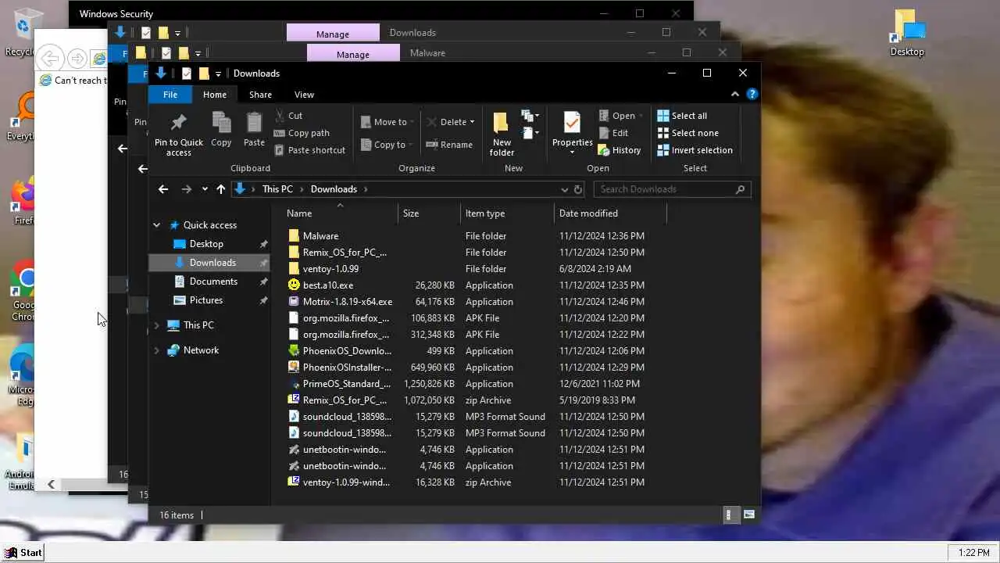Click Paste shortcut in the ribbon
Viewport: 1000px width, 563px height.
pyautogui.click(x=309, y=150)
